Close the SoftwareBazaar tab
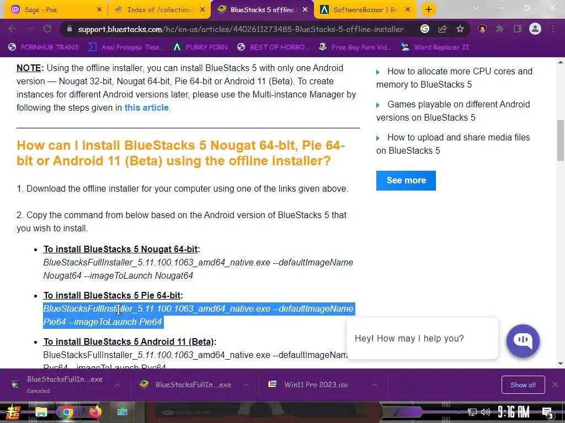 [408, 10]
